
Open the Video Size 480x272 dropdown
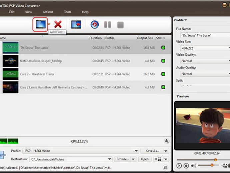(x=205, y=48)
